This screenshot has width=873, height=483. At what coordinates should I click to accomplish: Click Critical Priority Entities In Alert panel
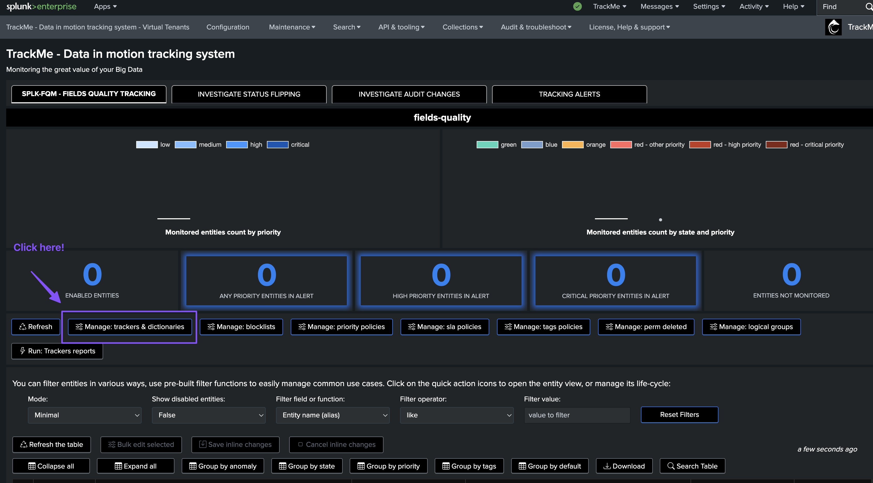tap(615, 281)
